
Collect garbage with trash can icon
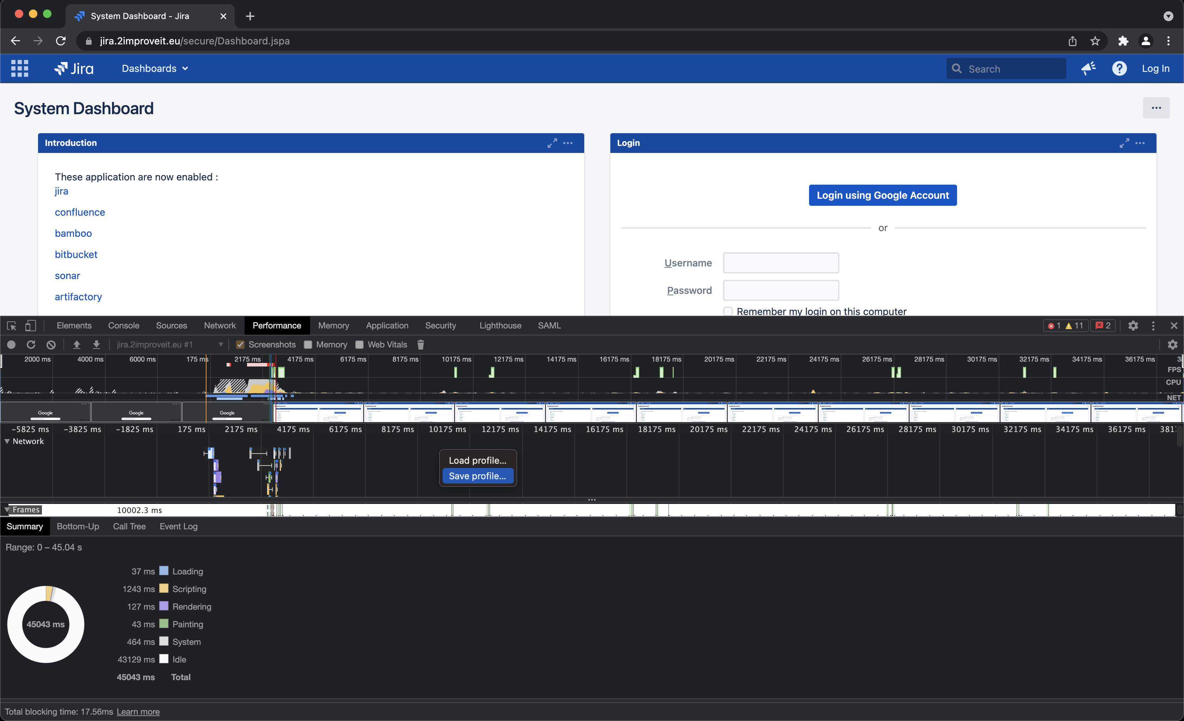point(420,345)
